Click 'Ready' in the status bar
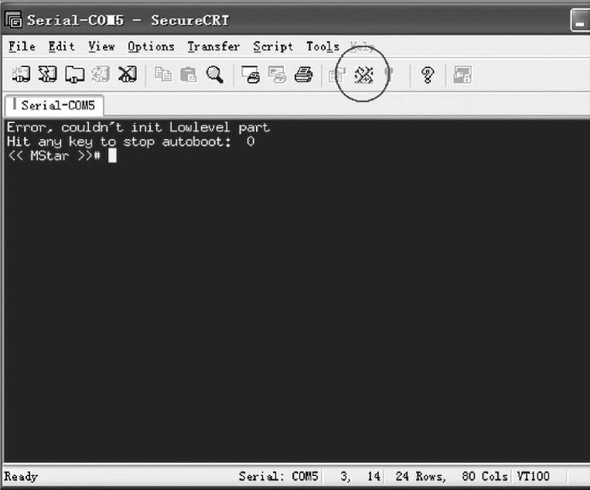Viewport: 590px width, 490px height. [x=21, y=476]
